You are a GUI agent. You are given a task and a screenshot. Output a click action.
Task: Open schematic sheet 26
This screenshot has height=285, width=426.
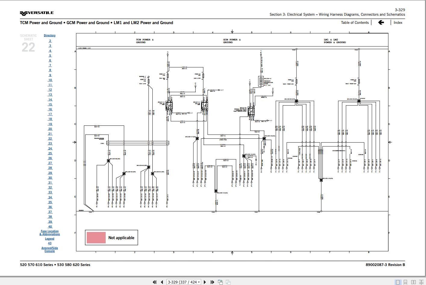click(50, 158)
